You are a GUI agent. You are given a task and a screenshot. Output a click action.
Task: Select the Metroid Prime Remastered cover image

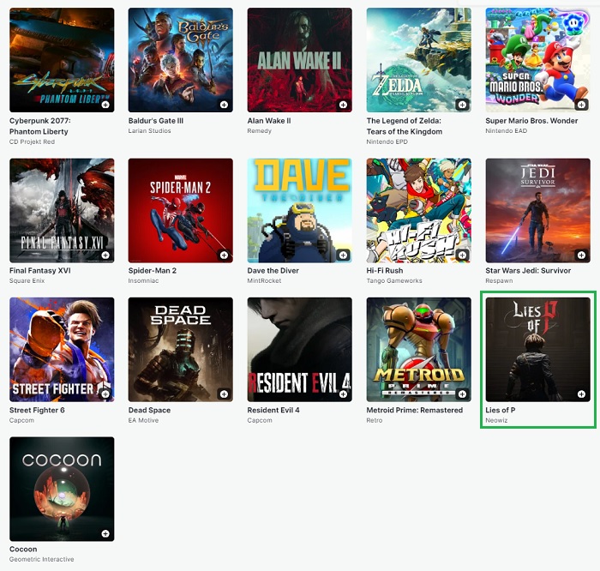[x=418, y=349]
